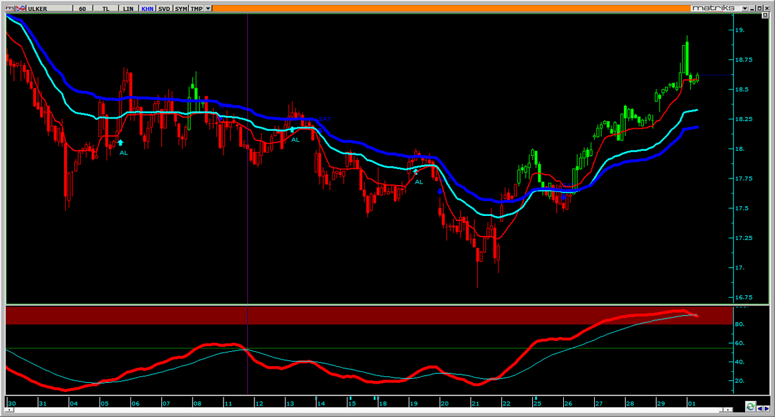Click the SAT sell label near date 14

pos(325,119)
